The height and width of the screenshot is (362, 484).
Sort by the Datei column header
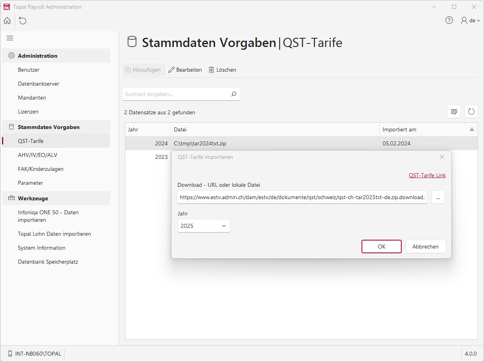coord(275,129)
